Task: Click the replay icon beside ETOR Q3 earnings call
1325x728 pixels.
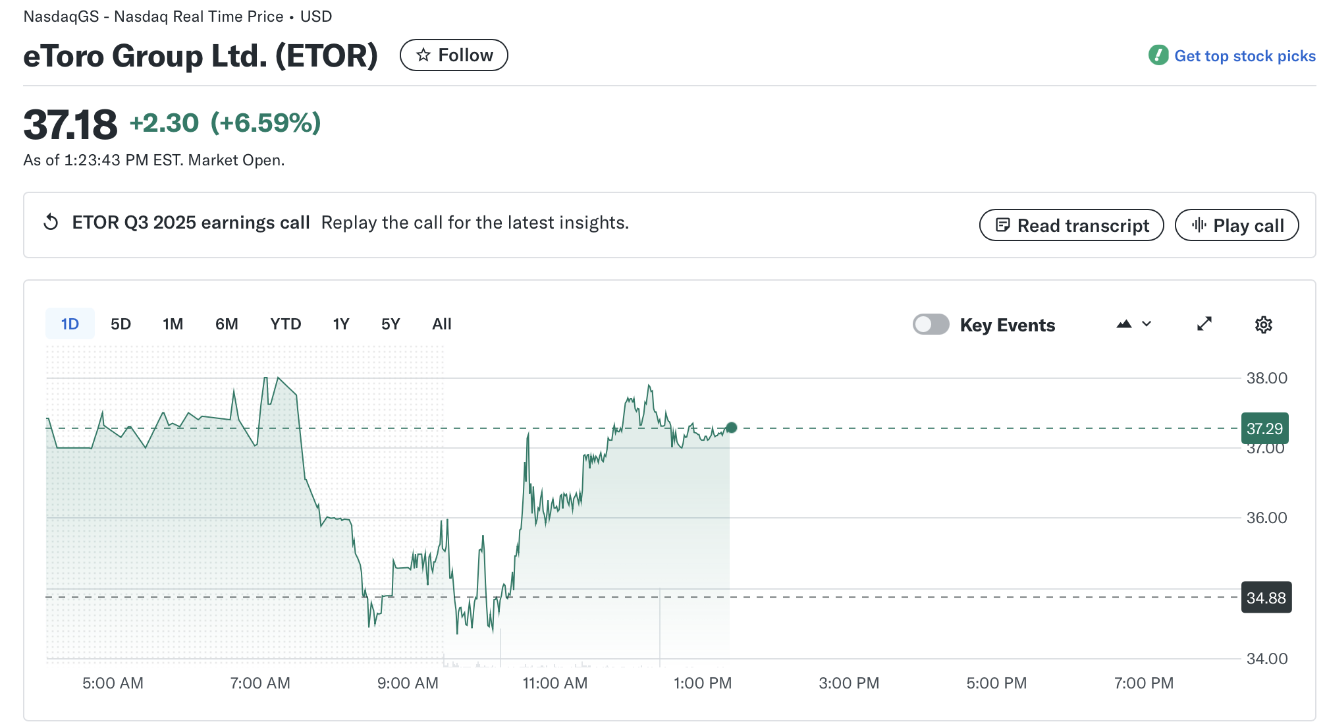Action: click(x=50, y=223)
